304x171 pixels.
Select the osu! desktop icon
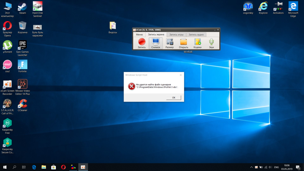(x=7, y=66)
